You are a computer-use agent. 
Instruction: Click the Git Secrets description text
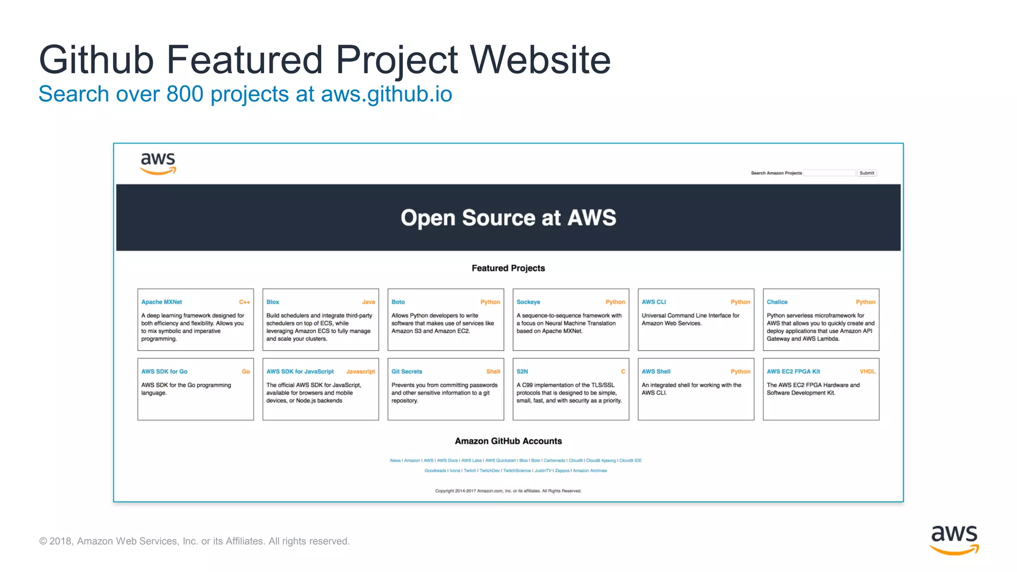(444, 393)
